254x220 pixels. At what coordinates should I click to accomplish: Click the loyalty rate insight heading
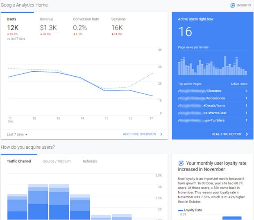[212, 166]
